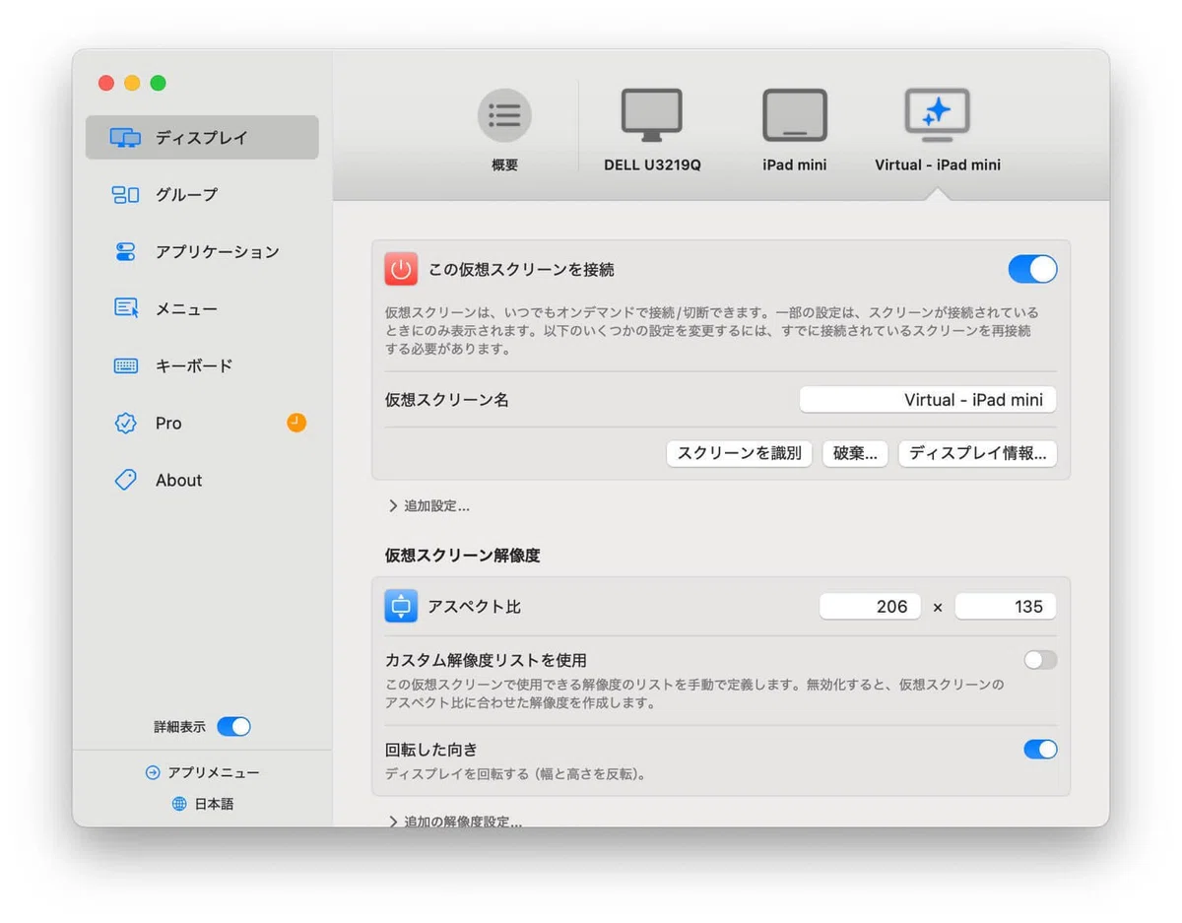Click the aspect ratio width field 206
1182x923 pixels.
click(870, 607)
